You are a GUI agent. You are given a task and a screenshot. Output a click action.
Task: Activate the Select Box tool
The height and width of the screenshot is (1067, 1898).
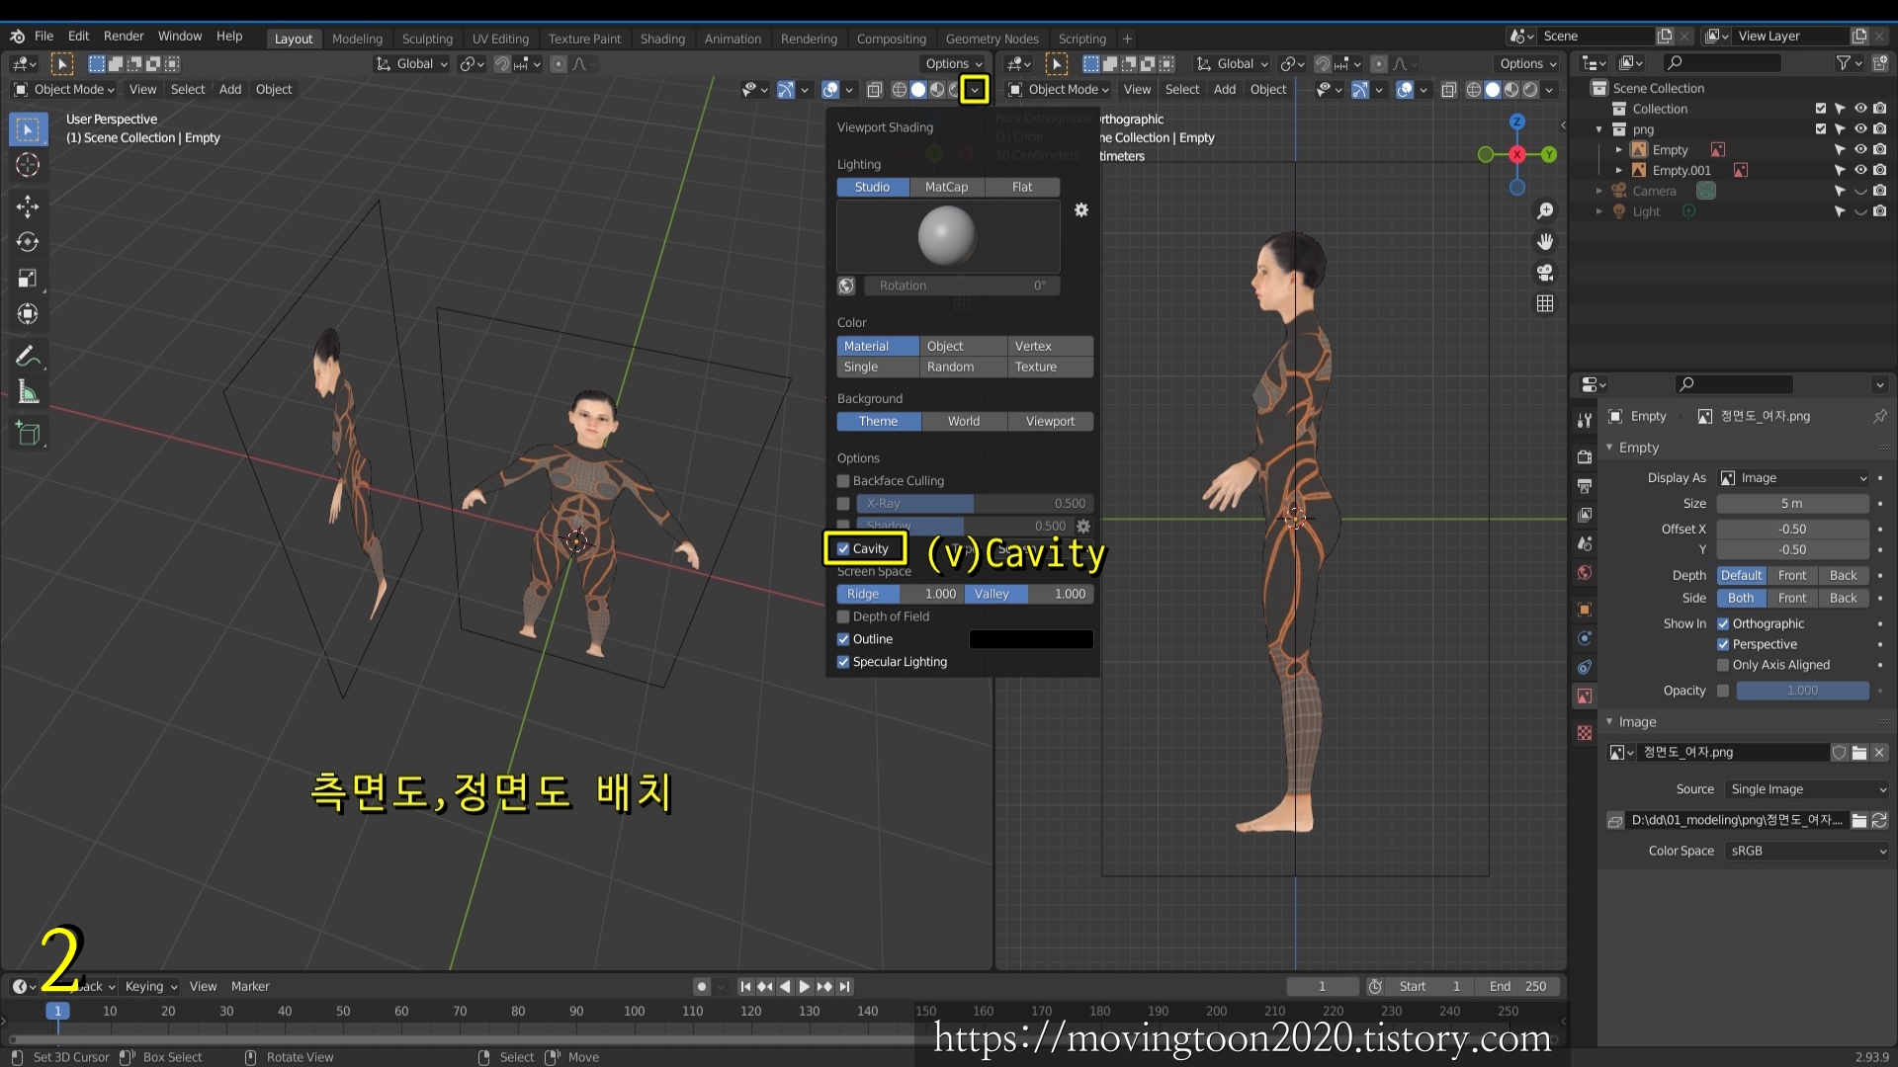[28, 129]
